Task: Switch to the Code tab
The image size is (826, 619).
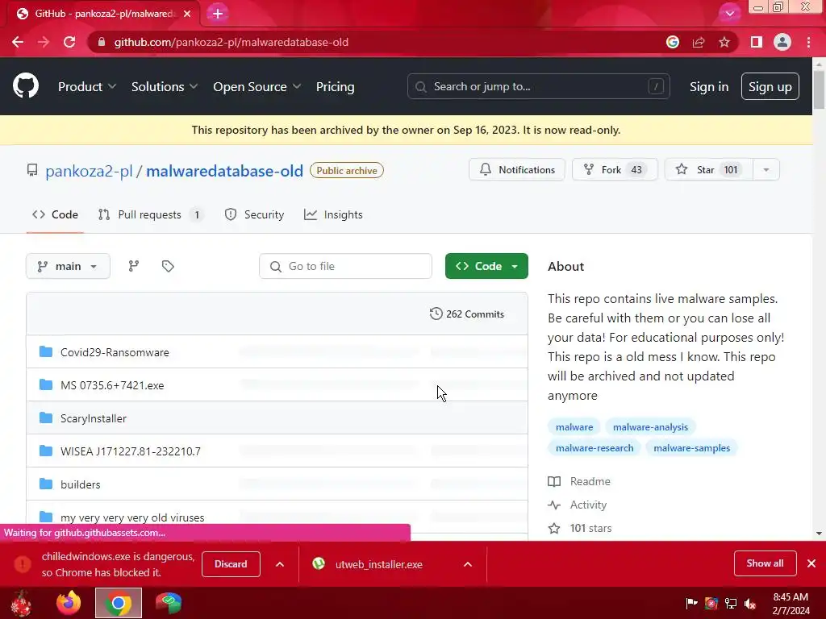Action: [56, 214]
